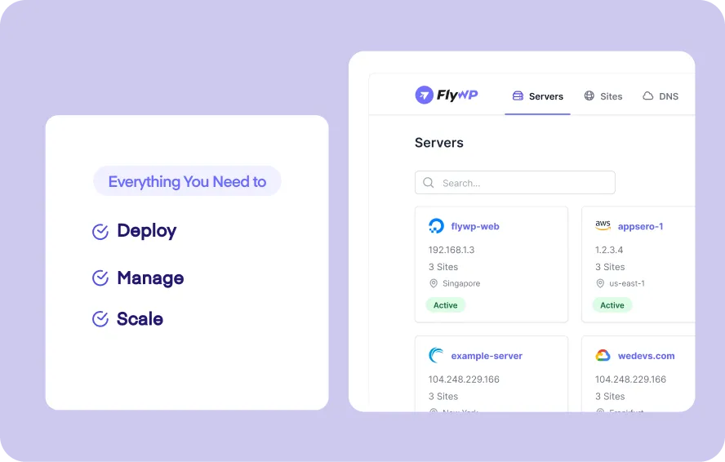
Task: Click "3 Sites" on flywp-web card
Action: 443,267
